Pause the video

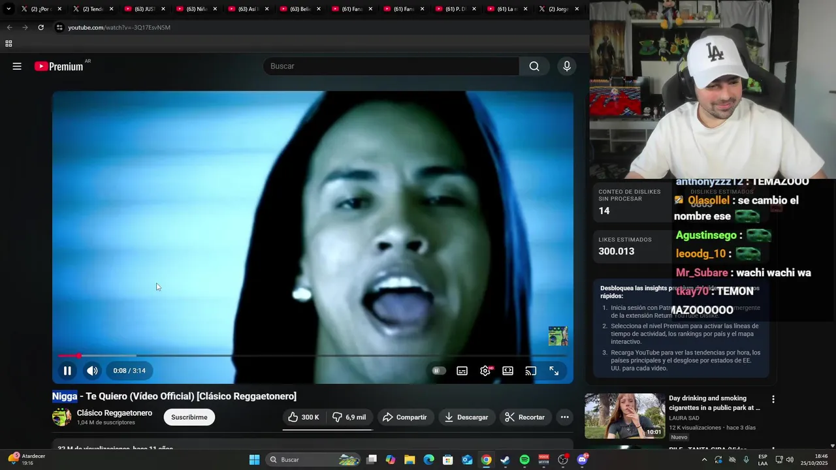(x=67, y=371)
